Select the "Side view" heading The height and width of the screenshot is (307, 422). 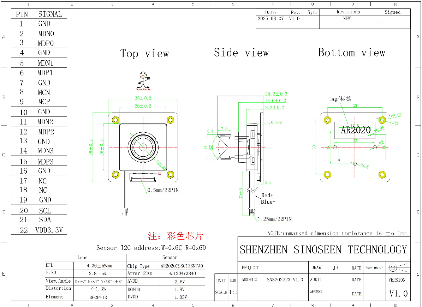pos(241,53)
